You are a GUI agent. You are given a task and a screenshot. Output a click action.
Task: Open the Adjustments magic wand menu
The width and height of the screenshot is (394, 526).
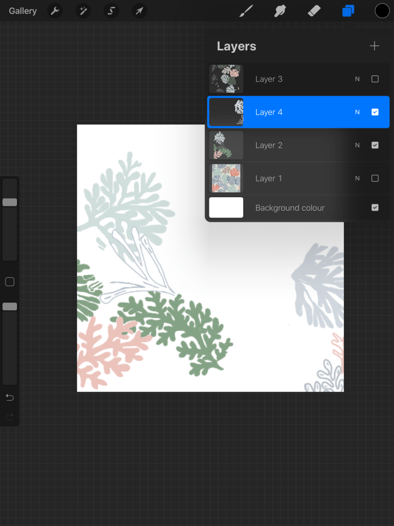point(83,11)
